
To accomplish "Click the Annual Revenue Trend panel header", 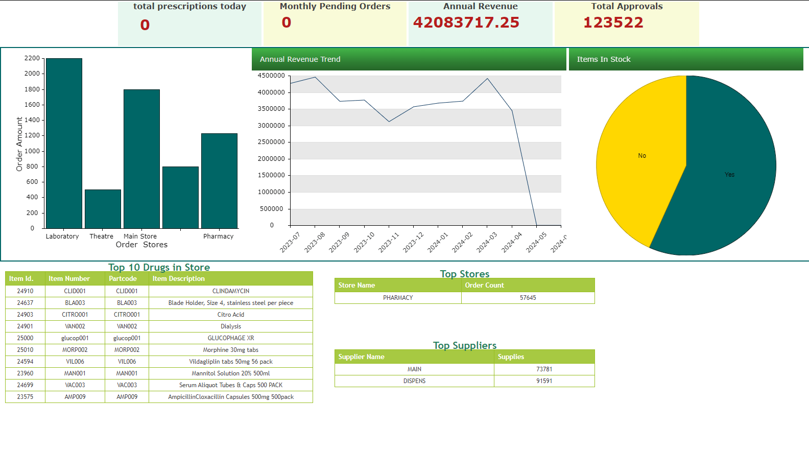I will 409,59.
